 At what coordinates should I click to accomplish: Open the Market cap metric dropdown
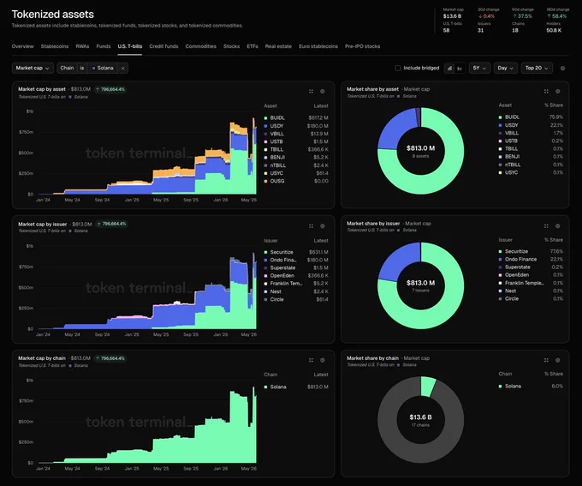point(33,68)
